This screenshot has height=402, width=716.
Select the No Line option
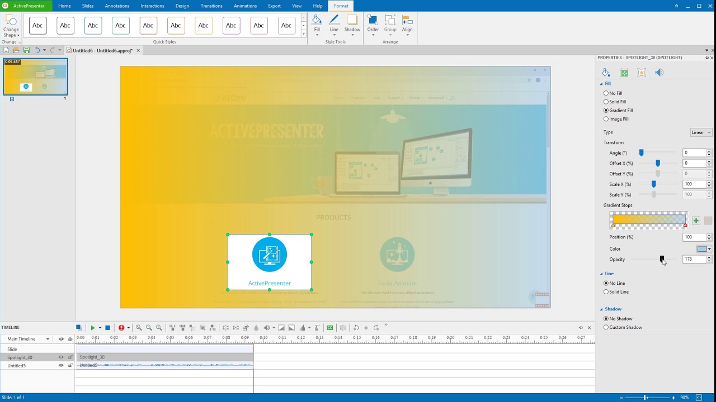(614, 283)
